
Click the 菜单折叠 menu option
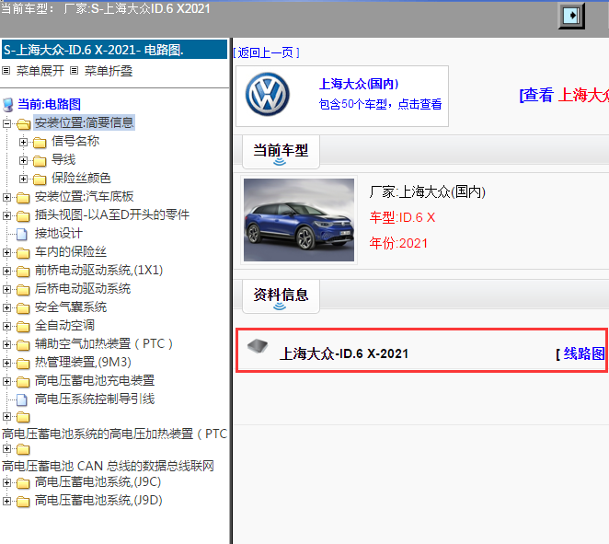(109, 71)
